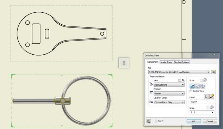Click the associative view icon beside the View checkbox
The width and height of the screenshot is (223, 129).
(x=183, y=80)
